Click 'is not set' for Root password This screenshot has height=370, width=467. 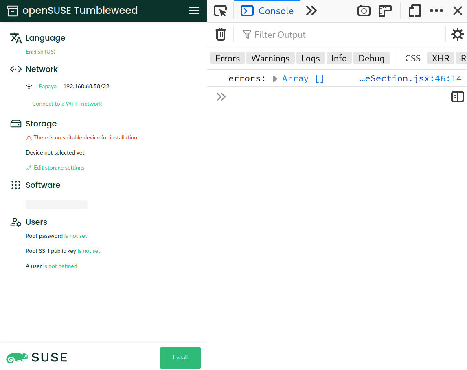[75, 236]
